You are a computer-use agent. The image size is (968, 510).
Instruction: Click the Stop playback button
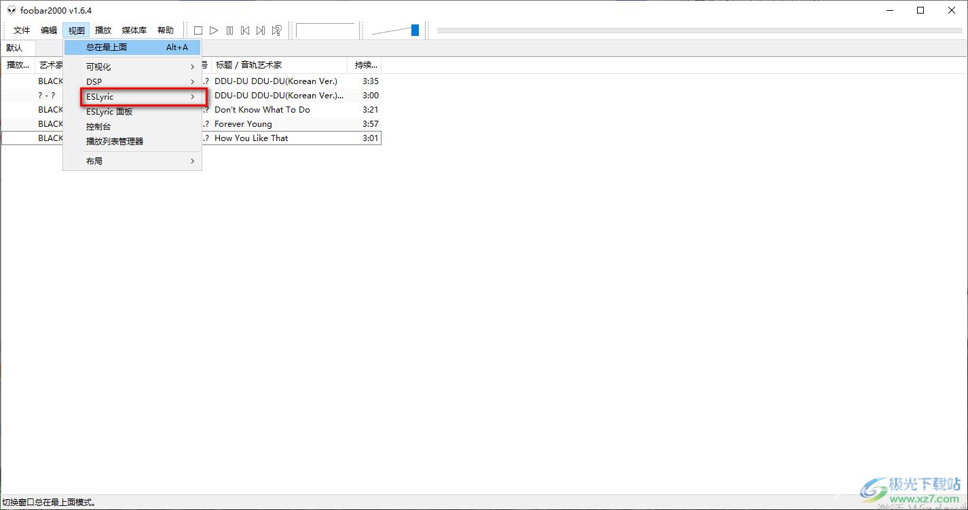click(x=198, y=31)
